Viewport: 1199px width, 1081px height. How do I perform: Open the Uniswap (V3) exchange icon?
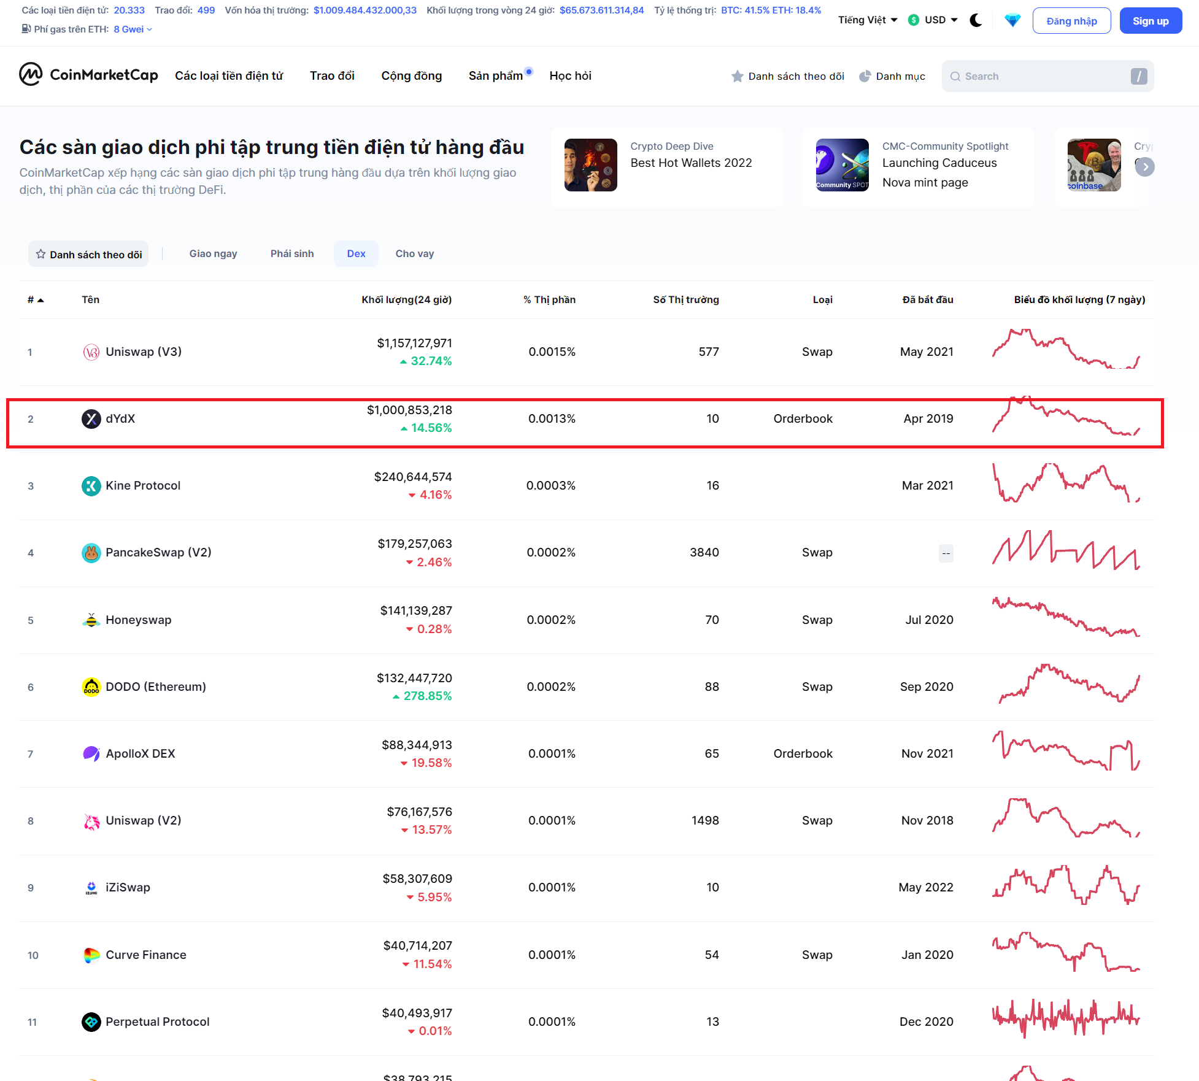(x=91, y=352)
